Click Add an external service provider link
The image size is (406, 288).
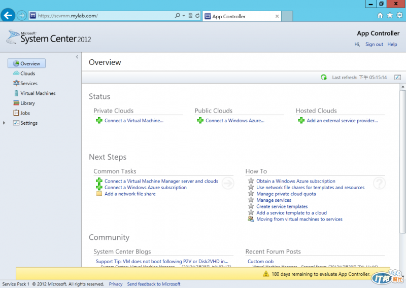[x=342, y=121]
